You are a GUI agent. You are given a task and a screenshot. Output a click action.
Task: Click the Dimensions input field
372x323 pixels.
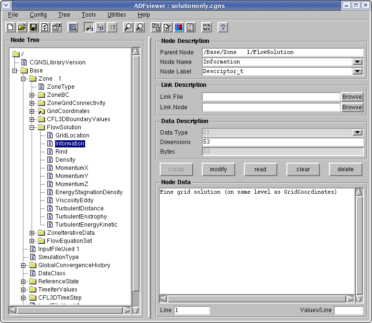point(283,142)
